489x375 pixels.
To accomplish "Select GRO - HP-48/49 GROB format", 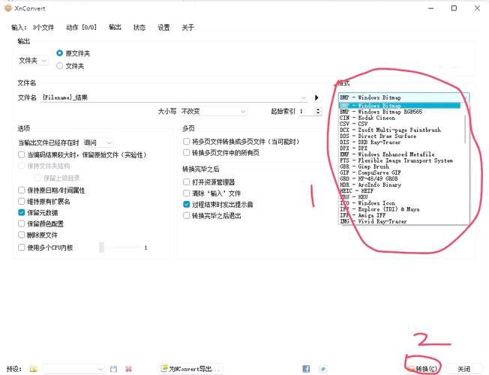I will [x=399, y=178].
